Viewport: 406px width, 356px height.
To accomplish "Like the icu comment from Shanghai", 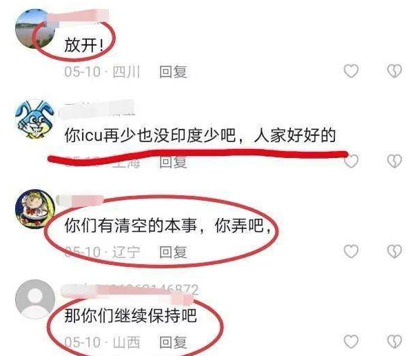I will pyautogui.click(x=351, y=161).
